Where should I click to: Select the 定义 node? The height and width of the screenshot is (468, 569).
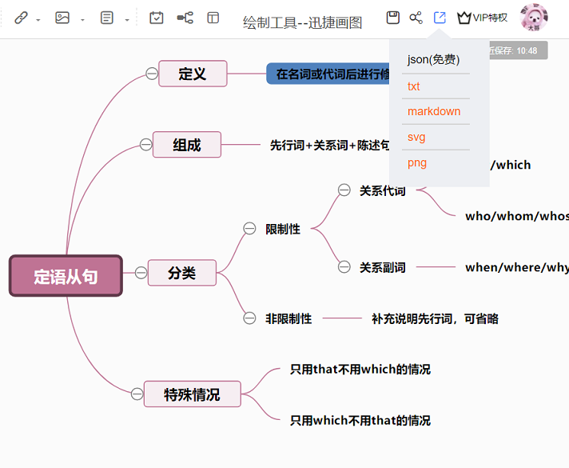click(193, 74)
